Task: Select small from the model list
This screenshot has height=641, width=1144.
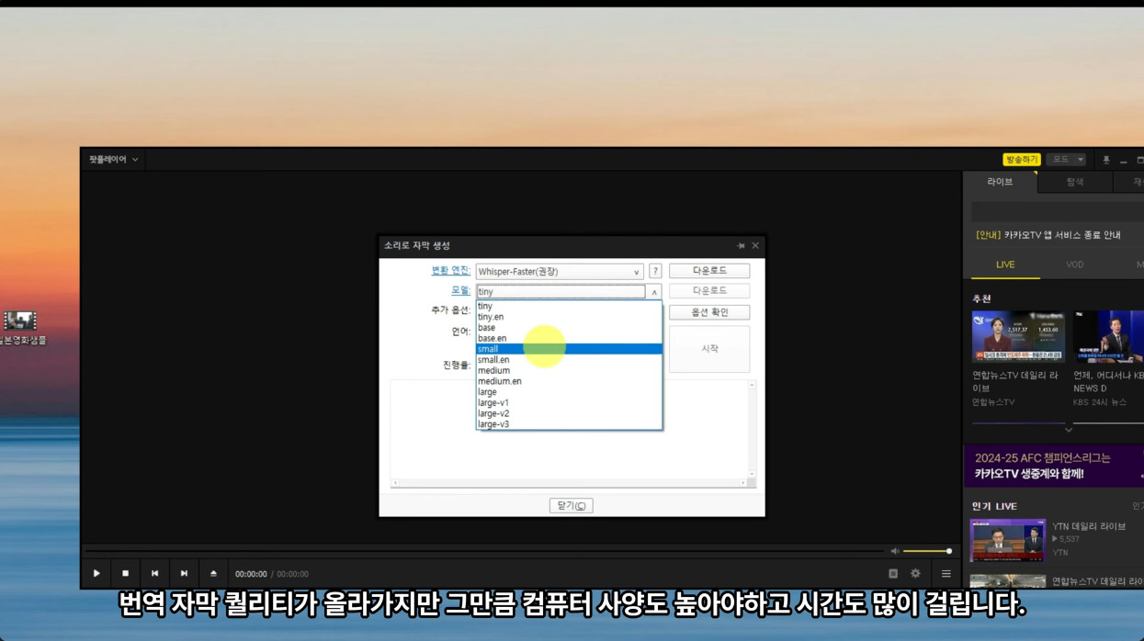Action: [569, 349]
